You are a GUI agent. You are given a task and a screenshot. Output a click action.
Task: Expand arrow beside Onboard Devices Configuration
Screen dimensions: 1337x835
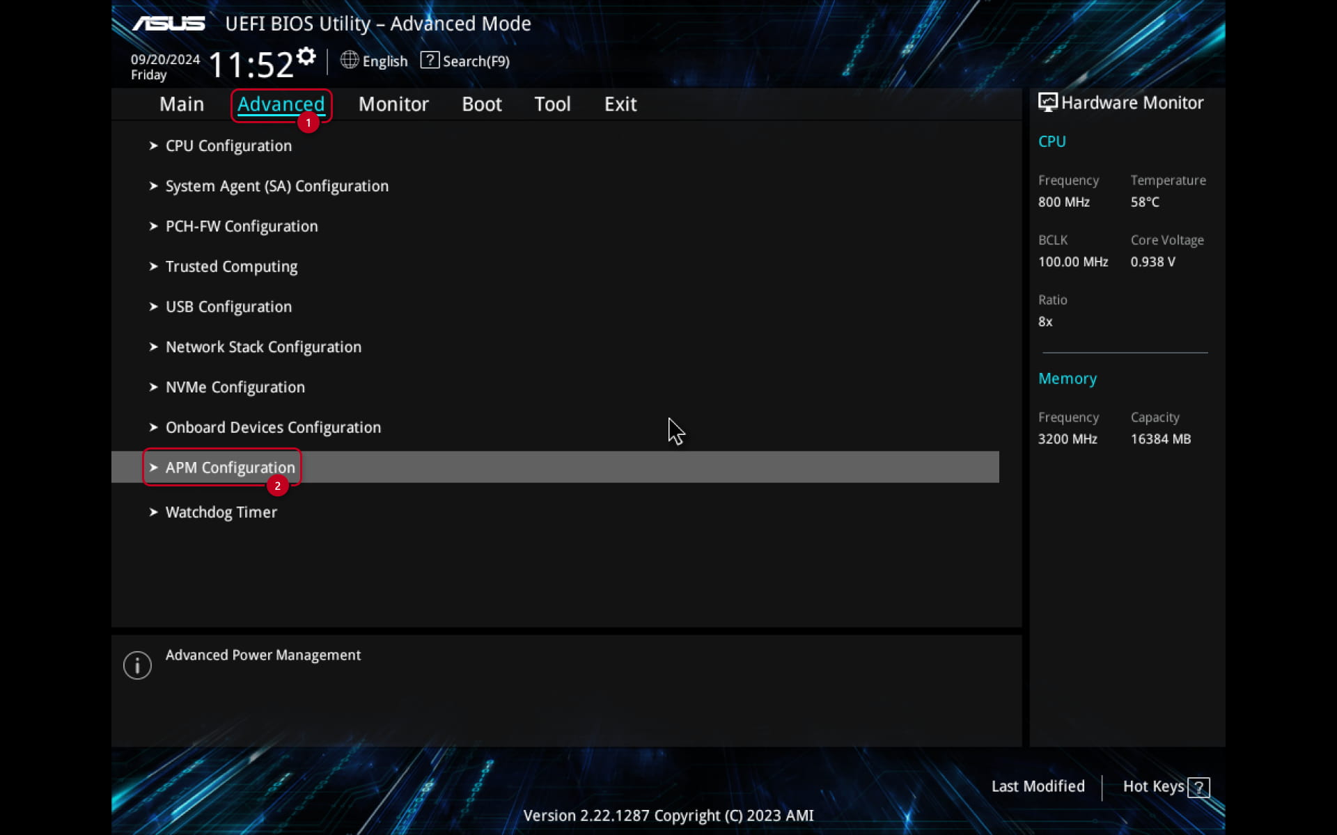coord(153,427)
